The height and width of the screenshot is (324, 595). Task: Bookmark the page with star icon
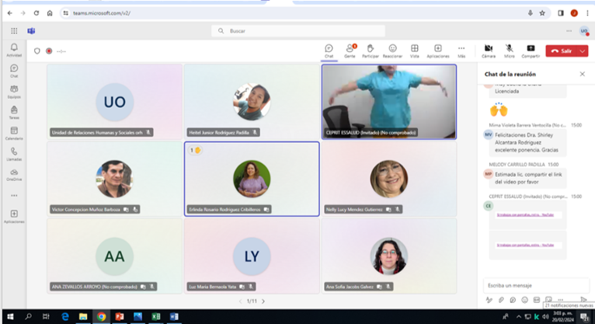(542, 13)
